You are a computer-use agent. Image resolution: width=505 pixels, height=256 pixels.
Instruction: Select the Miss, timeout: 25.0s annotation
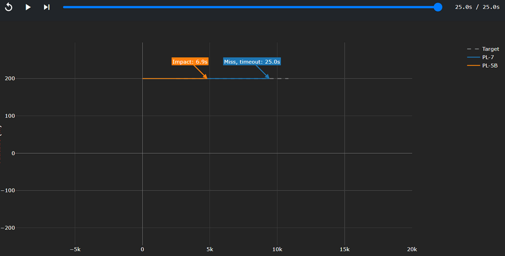pos(251,62)
